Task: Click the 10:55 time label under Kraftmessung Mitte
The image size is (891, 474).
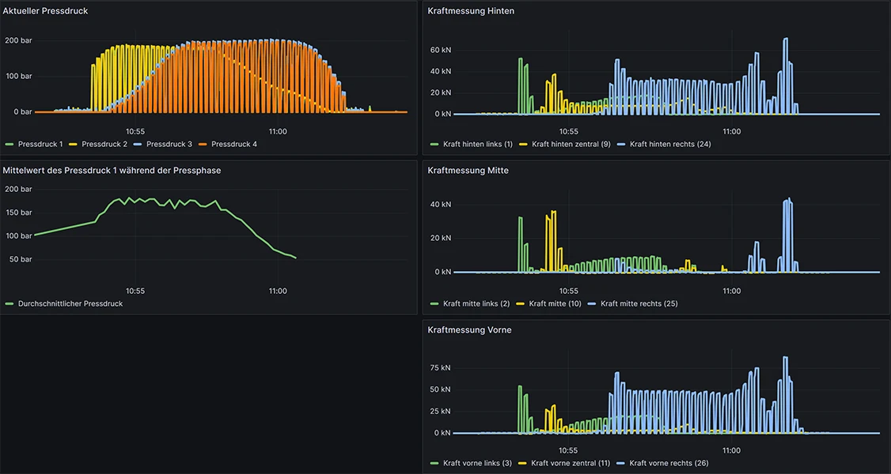Action: pos(568,291)
